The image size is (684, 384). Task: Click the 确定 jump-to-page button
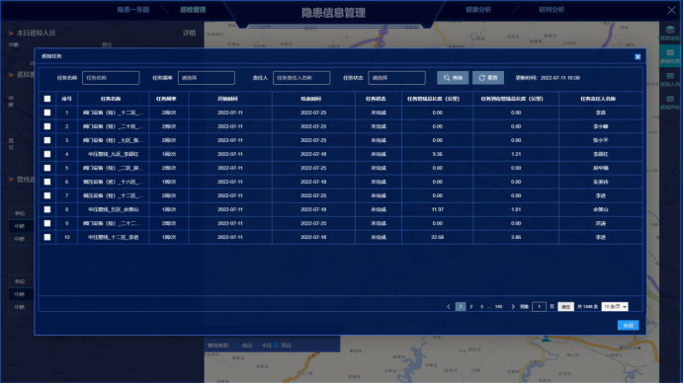(565, 307)
